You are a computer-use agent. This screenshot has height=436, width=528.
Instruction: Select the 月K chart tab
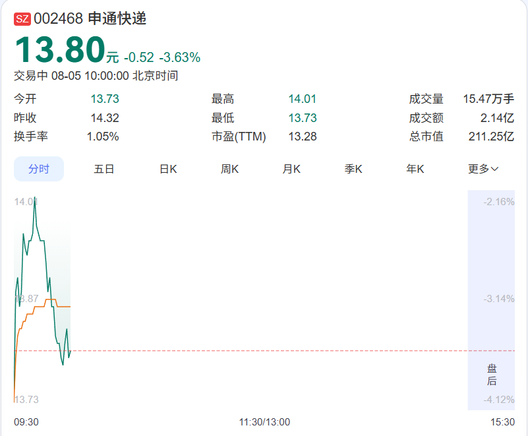(x=291, y=169)
